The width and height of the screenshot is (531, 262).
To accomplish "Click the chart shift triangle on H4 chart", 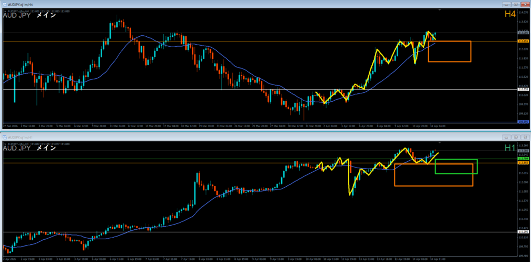I will point(440,10).
